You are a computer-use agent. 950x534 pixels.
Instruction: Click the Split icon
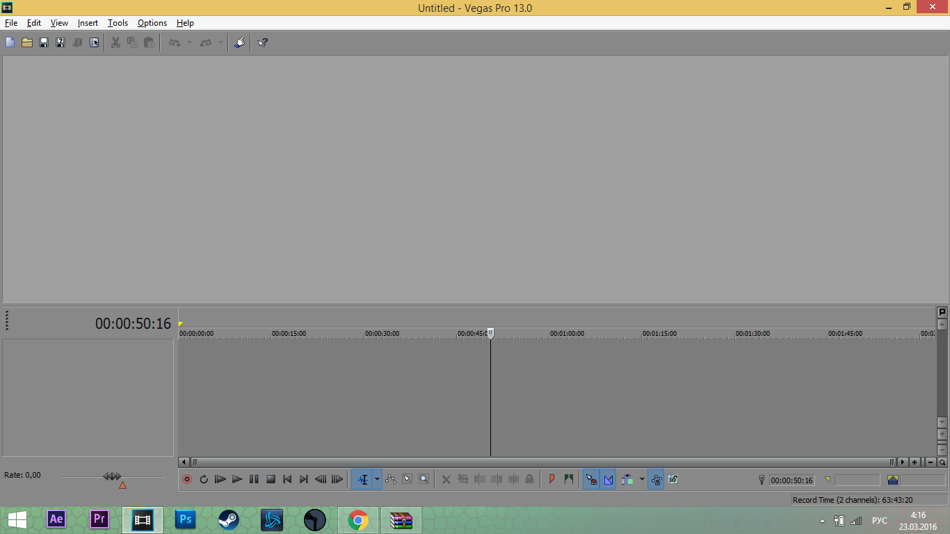pyautogui.click(x=513, y=479)
